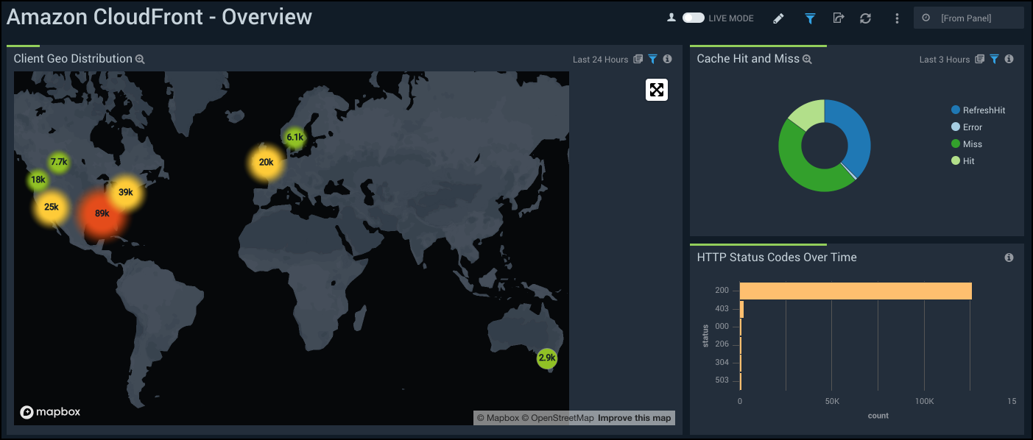The height and width of the screenshot is (440, 1033).
Task: Expand the map to fullscreen
Action: tap(656, 90)
